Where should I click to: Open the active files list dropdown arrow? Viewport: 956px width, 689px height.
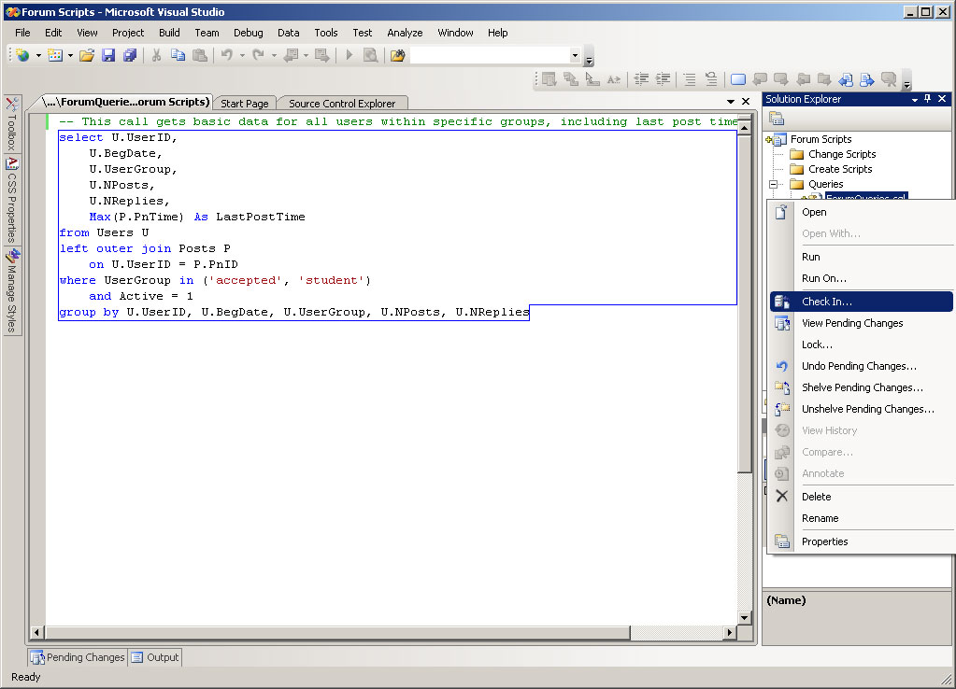pos(731,102)
